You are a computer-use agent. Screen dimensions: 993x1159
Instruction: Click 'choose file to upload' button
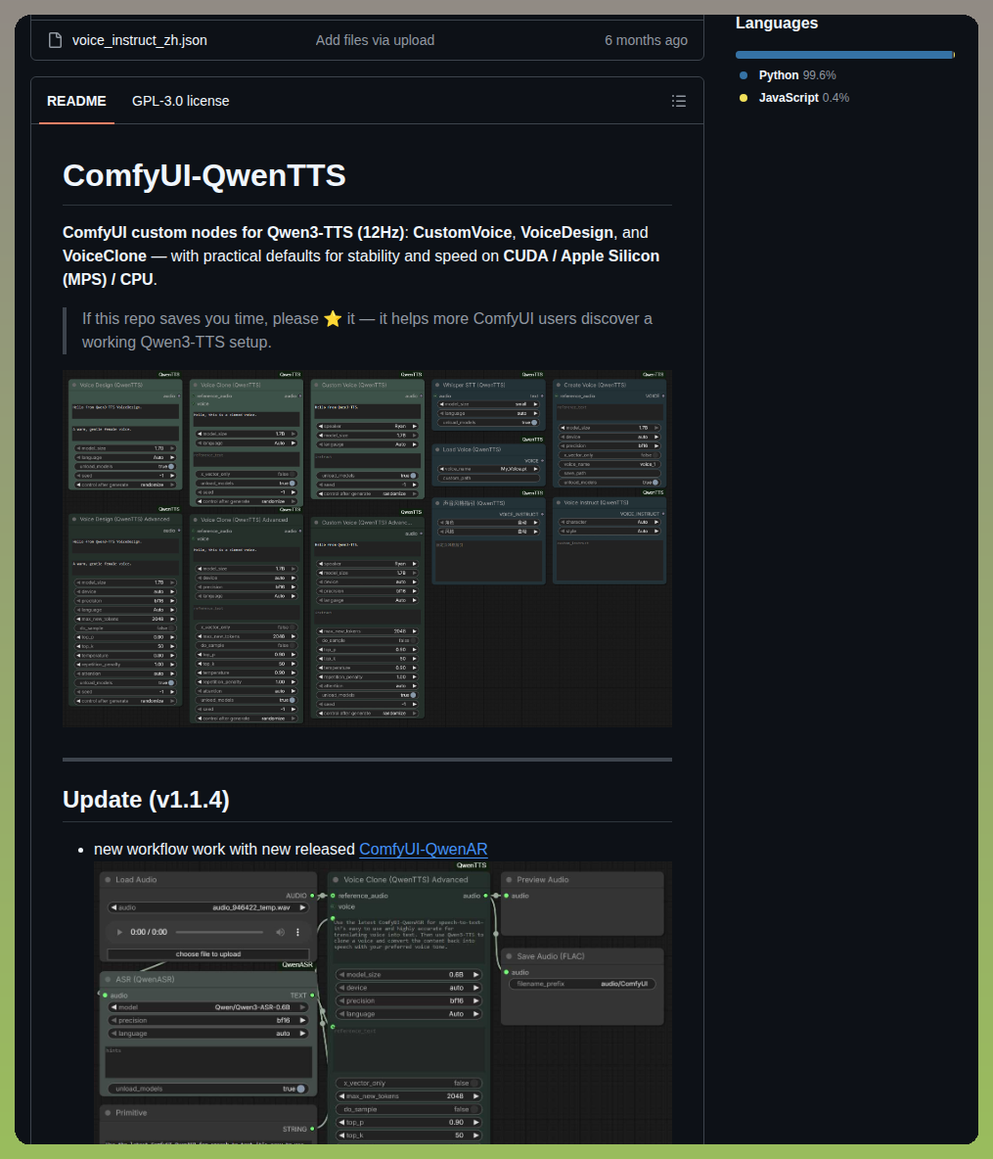208,954
